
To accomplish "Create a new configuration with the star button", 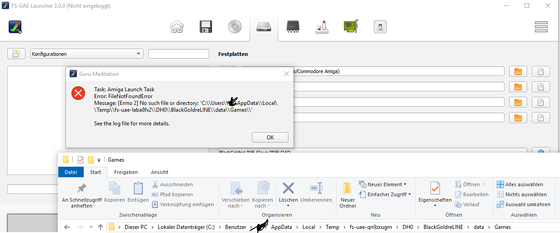I will click(x=16, y=54).
